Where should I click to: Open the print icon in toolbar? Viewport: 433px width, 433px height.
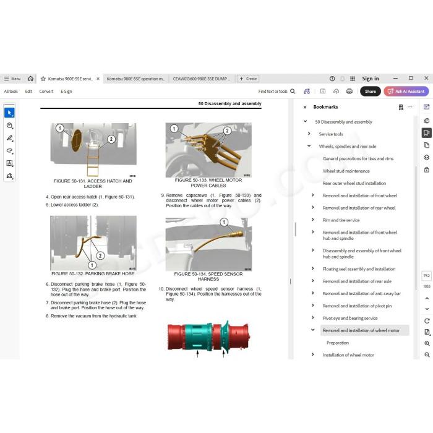tap(349, 92)
